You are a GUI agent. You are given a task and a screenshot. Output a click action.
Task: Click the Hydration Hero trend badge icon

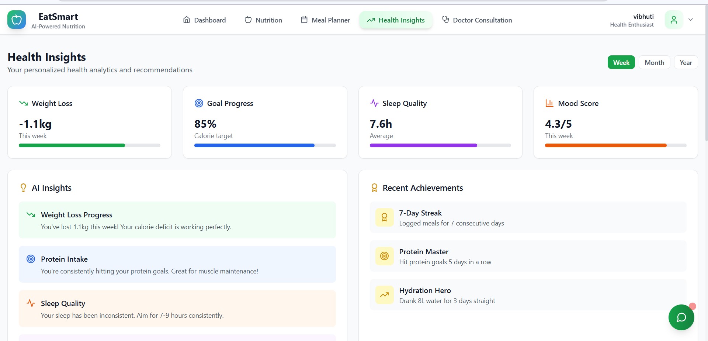pos(384,295)
